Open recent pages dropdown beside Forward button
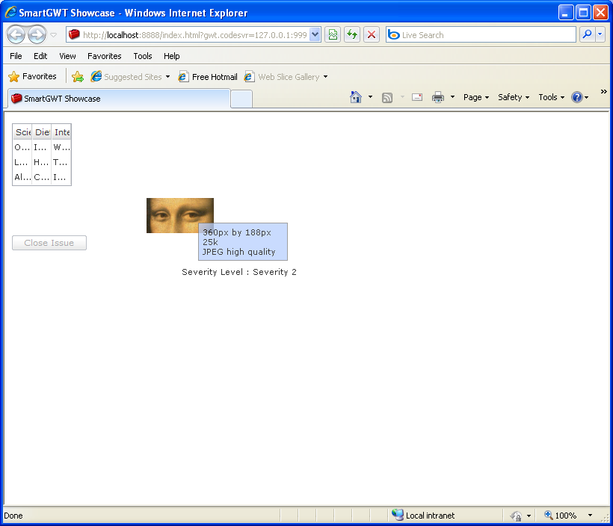Screen dimensions: 613x526 [x=54, y=35]
